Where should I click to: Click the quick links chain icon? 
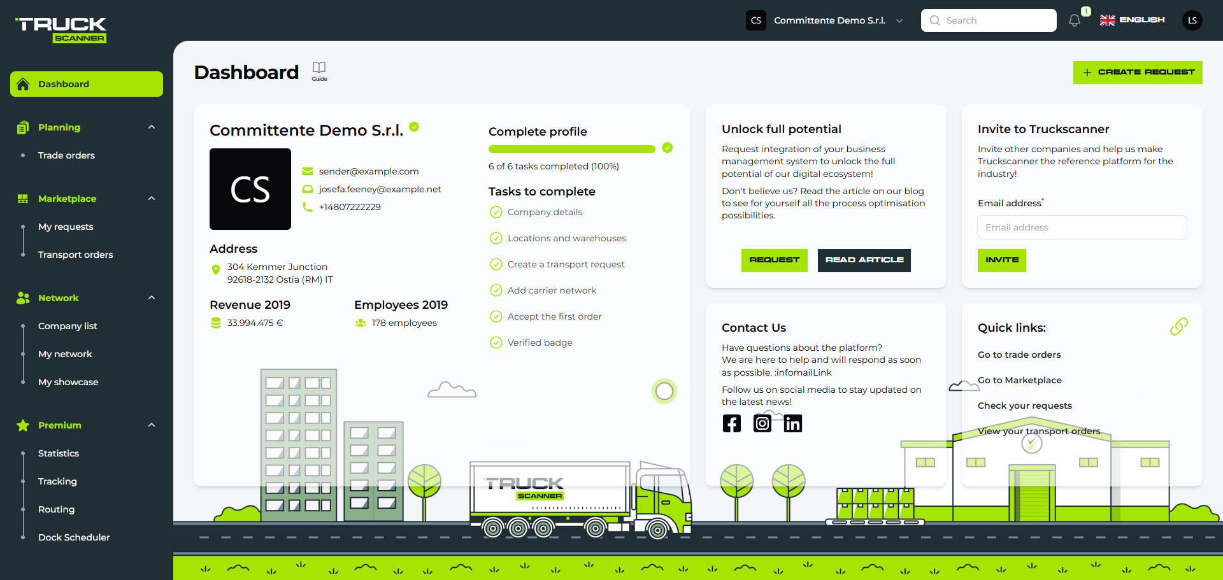pos(1178,327)
